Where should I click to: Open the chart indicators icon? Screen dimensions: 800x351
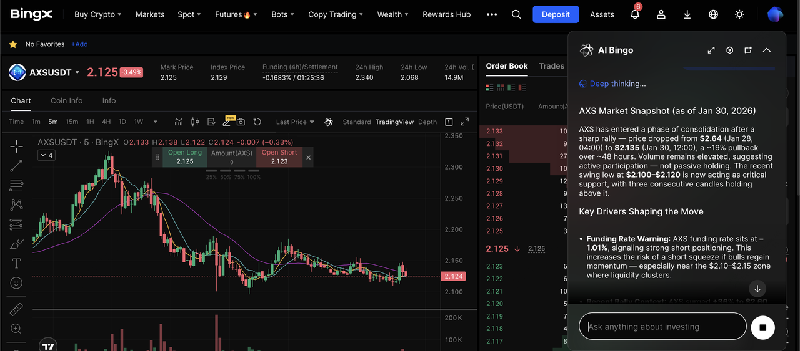pos(179,122)
